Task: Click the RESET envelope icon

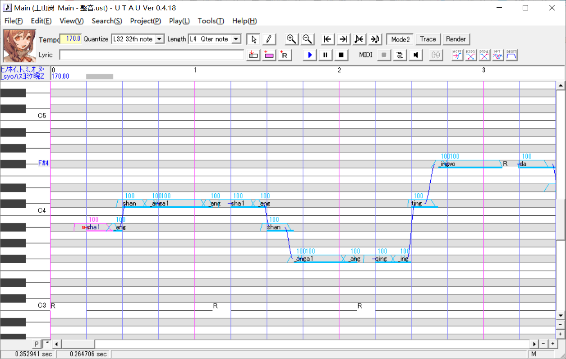Action: click(x=511, y=55)
